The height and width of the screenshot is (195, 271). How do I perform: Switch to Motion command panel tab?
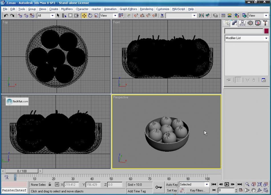click(250, 23)
